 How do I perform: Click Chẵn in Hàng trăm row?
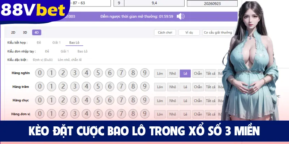[198, 87]
